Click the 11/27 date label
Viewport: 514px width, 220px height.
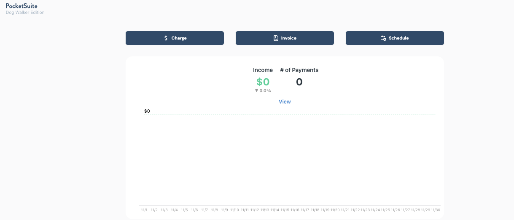(x=405, y=210)
